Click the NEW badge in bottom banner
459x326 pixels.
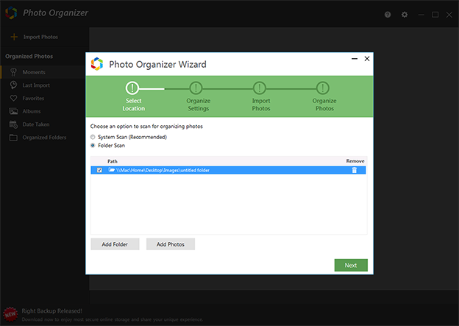coord(10,314)
